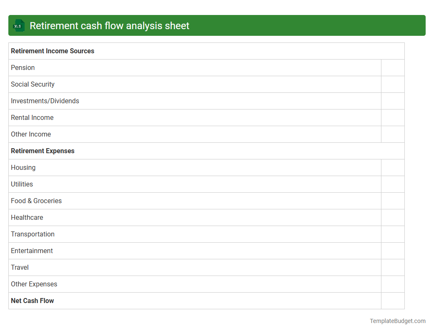The height and width of the screenshot is (333, 434).
Task: Click the Other Expenses row
Action: point(34,284)
